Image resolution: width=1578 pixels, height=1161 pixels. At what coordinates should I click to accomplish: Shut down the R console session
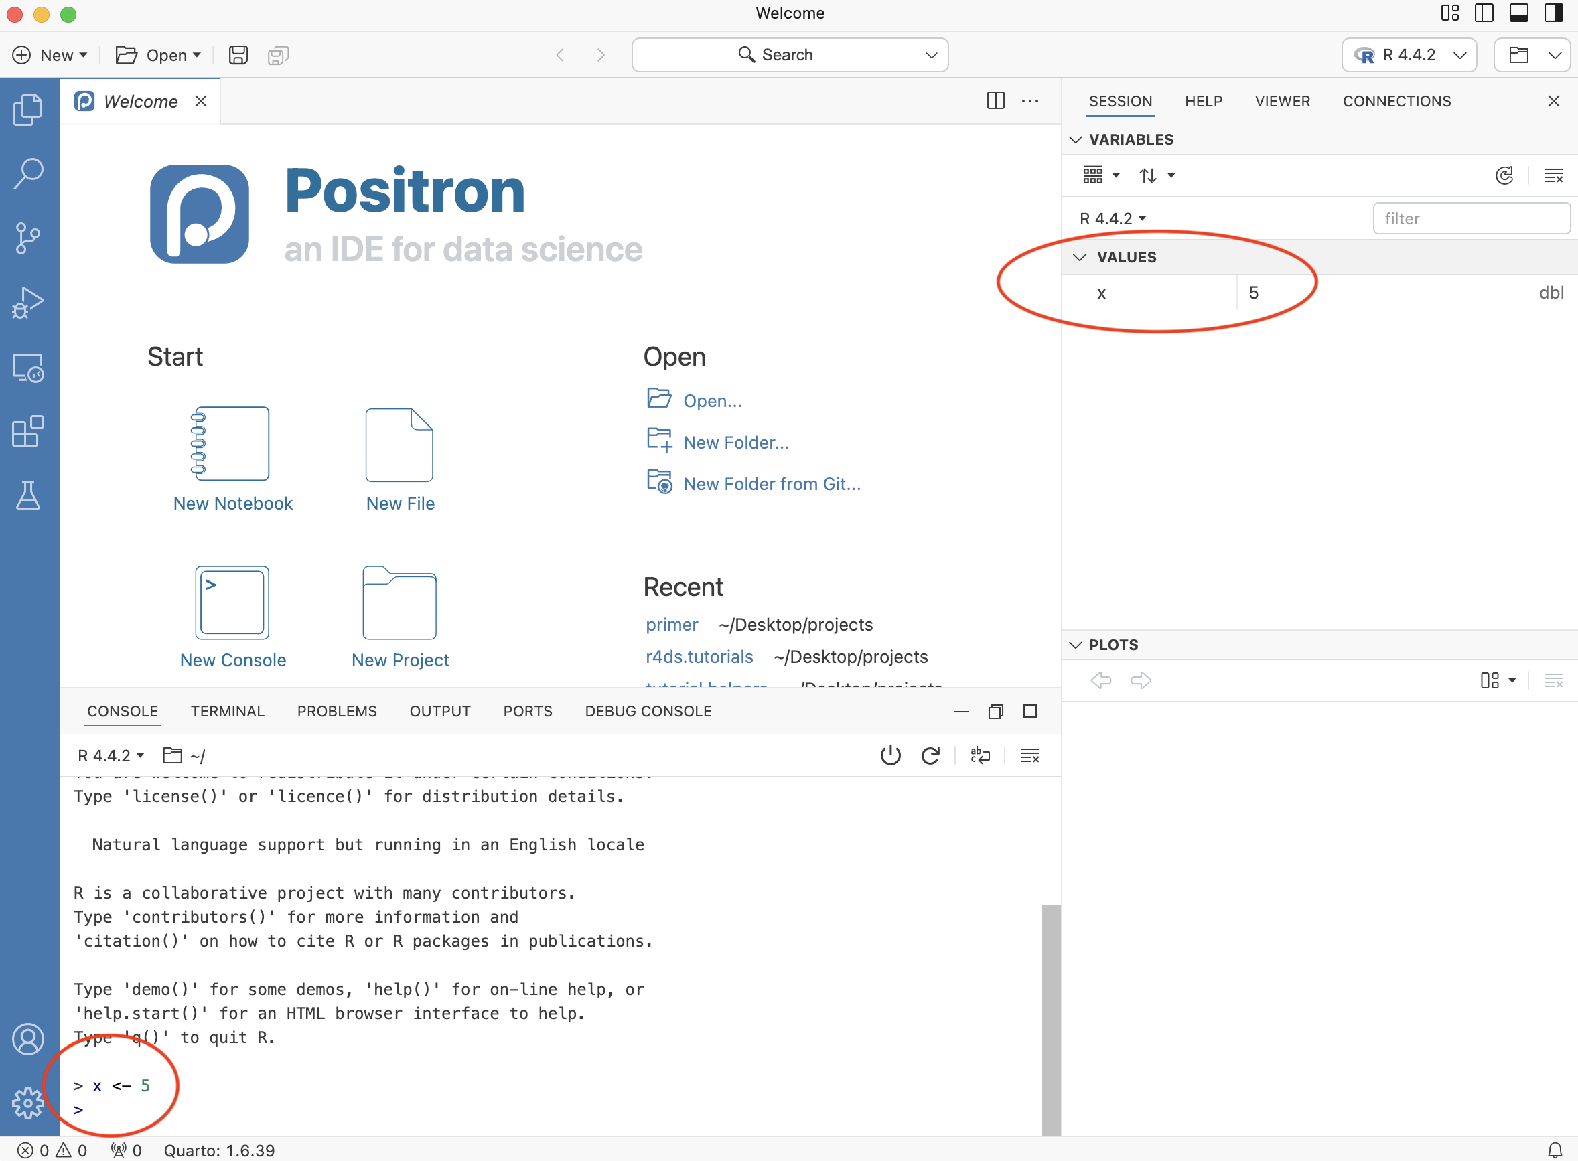[x=891, y=755]
